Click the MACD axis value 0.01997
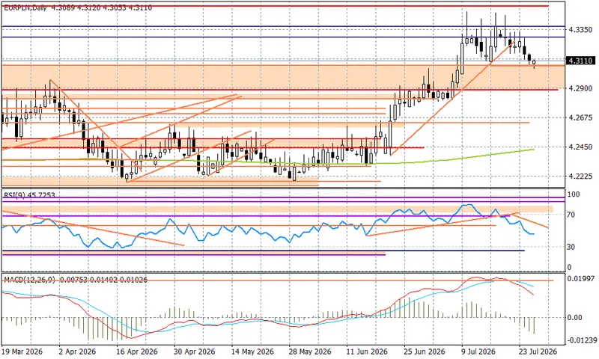The image size is (599, 359). [x=580, y=279]
